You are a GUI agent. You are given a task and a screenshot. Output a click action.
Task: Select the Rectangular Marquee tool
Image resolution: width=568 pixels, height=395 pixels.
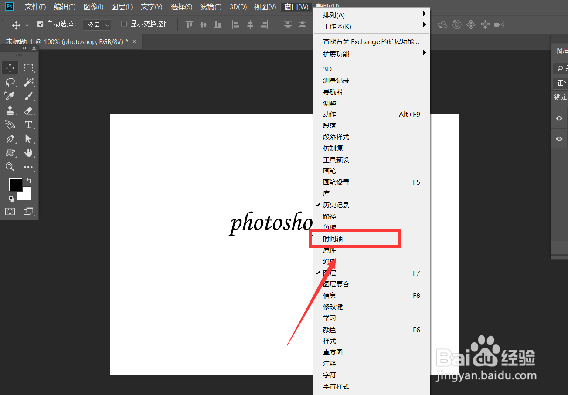point(28,68)
